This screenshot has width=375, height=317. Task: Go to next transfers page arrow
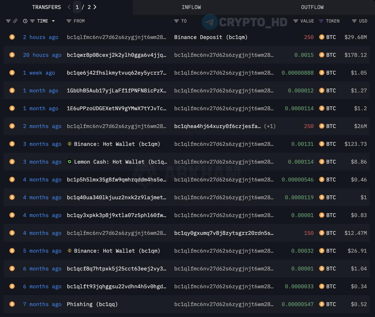95,7
